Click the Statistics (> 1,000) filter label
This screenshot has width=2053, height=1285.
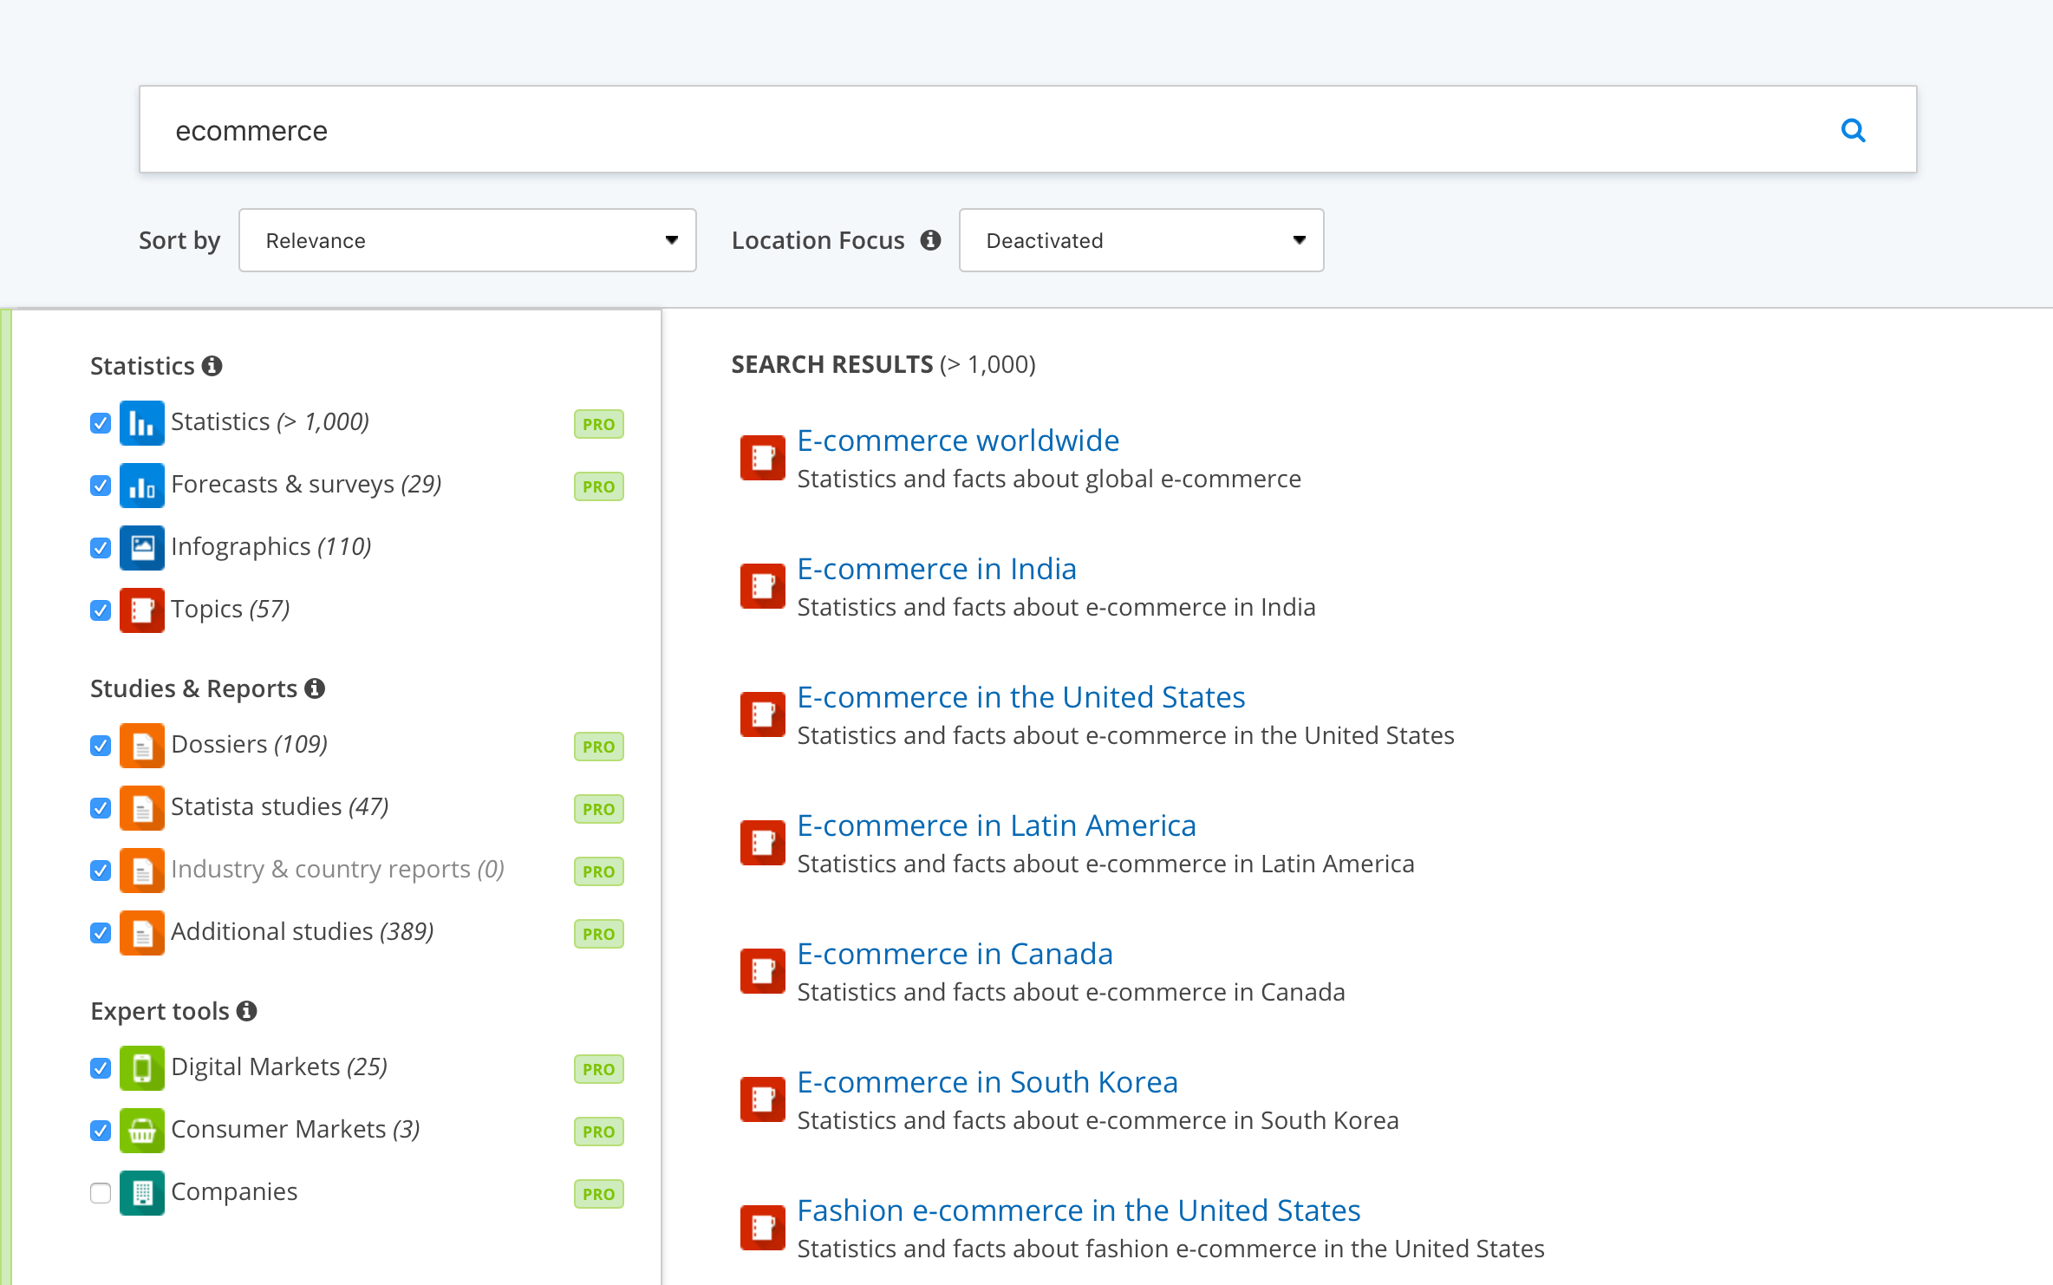270,421
